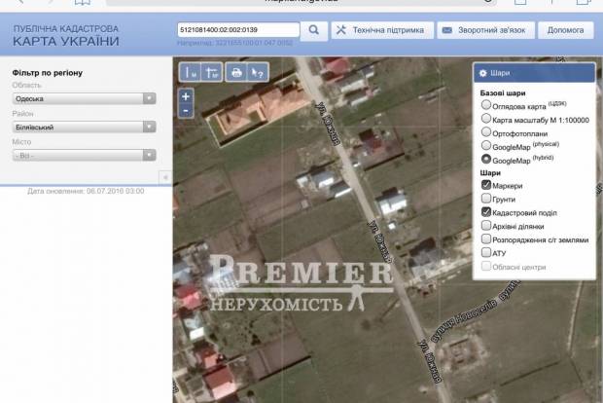Image resolution: width=603 pixels, height=403 pixels.
Task: Activate the info pointer query tool
Action: pos(257,73)
